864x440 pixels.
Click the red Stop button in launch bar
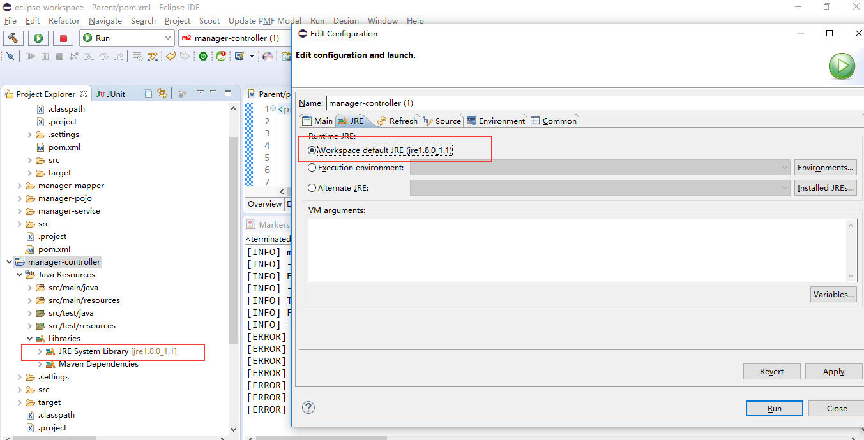click(x=63, y=38)
